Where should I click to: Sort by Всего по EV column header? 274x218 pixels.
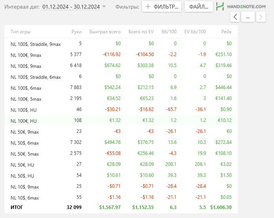(x=141, y=32)
